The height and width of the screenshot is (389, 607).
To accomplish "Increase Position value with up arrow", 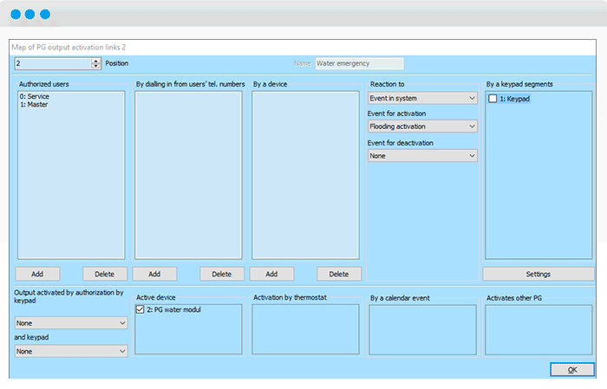I will click(96, 61).
